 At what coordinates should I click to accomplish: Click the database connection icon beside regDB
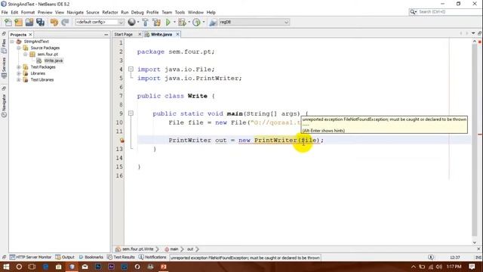pyautogui.click(x=213, y=22)
